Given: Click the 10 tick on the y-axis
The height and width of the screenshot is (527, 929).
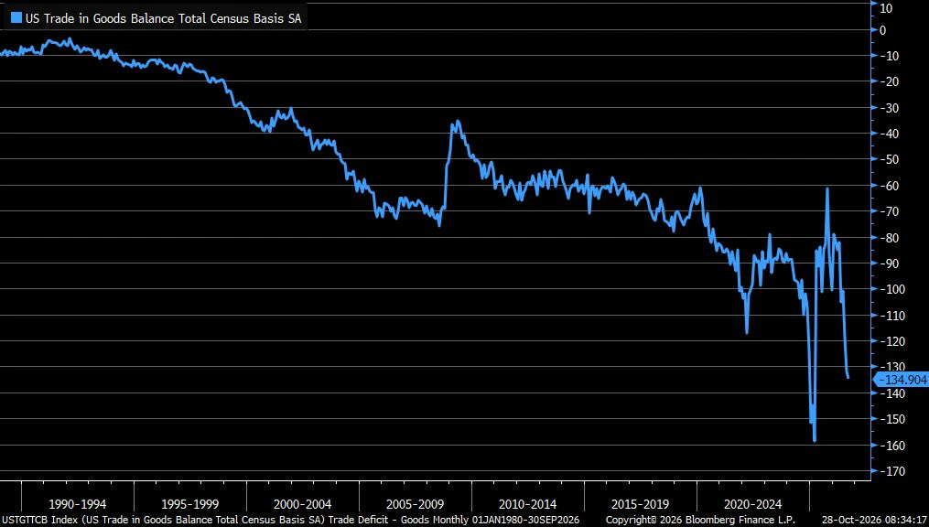Looking at the screenshot, I should (886, 7).
